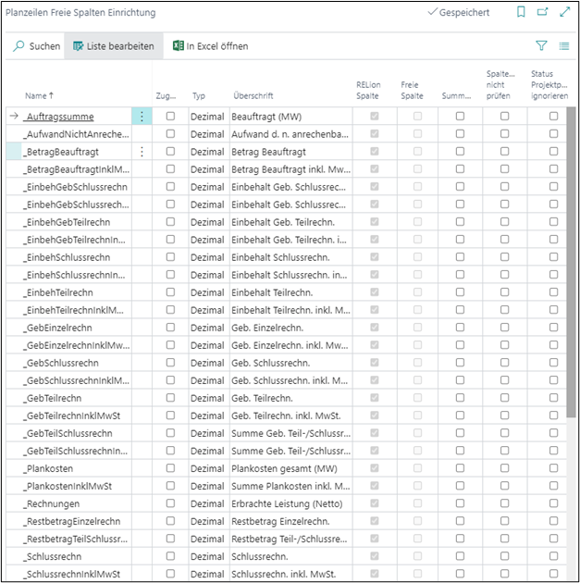Enable Zug... checkbox for _Auftragssumme row
The image size is (580, 583).
click(x=170, y=117)
